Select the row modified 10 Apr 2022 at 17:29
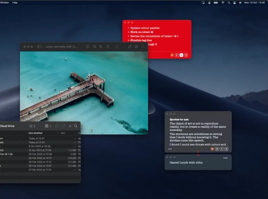Viewport: 268px width, 199px height. coord(40,150)
